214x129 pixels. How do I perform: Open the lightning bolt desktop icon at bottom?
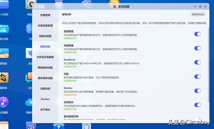point(59,126)
